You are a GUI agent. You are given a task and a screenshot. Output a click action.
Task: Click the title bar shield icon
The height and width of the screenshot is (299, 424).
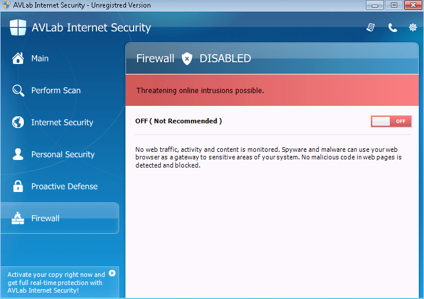pos(6,5)
